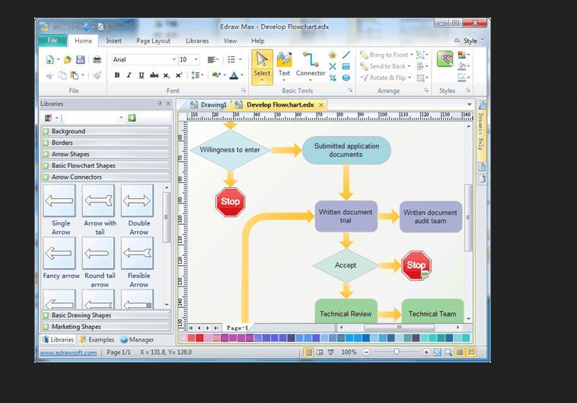Click the zoom in plus icon
This screenshot has height=403, width=577.
coord(426,353)
